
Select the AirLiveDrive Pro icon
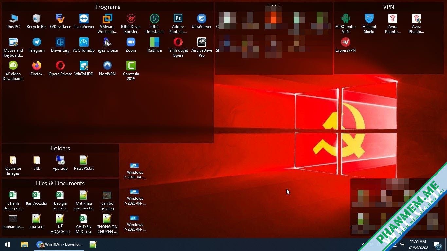[x=202, y=47]
